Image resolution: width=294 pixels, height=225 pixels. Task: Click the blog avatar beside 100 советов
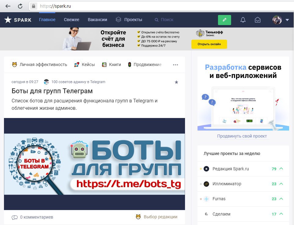(46, 82)
